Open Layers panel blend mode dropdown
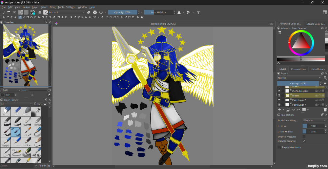 pyautogui.click(x=299, y=78)
